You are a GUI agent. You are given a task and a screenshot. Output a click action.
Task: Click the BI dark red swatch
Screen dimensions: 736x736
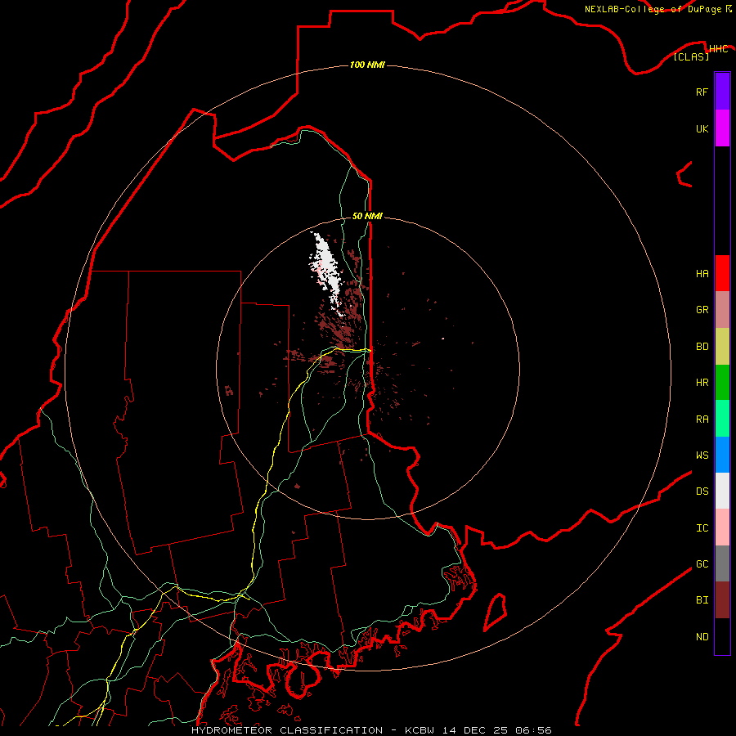tap(722, 600)
